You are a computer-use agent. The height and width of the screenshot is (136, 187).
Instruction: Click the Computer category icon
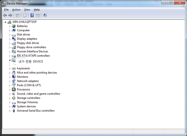(14, 30)
